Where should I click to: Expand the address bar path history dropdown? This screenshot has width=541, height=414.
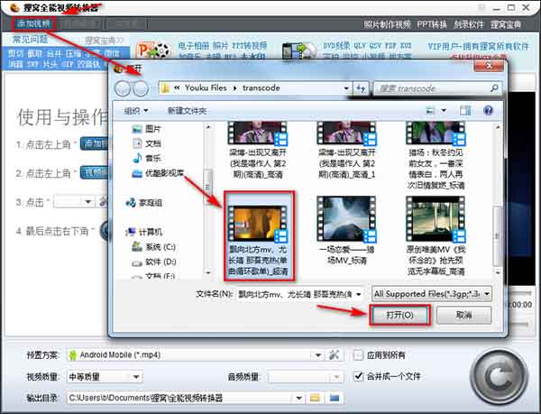click(346, 88)
